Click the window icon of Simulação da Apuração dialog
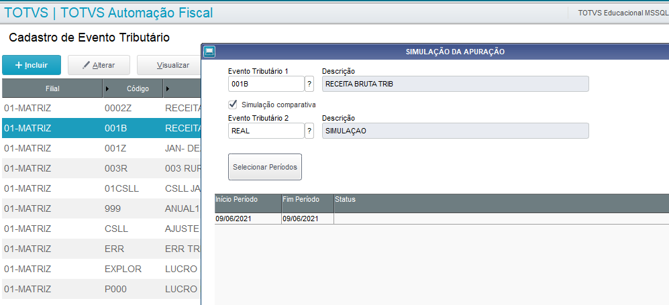The width and height of the screenshot is (669, 305). (209, 52)
